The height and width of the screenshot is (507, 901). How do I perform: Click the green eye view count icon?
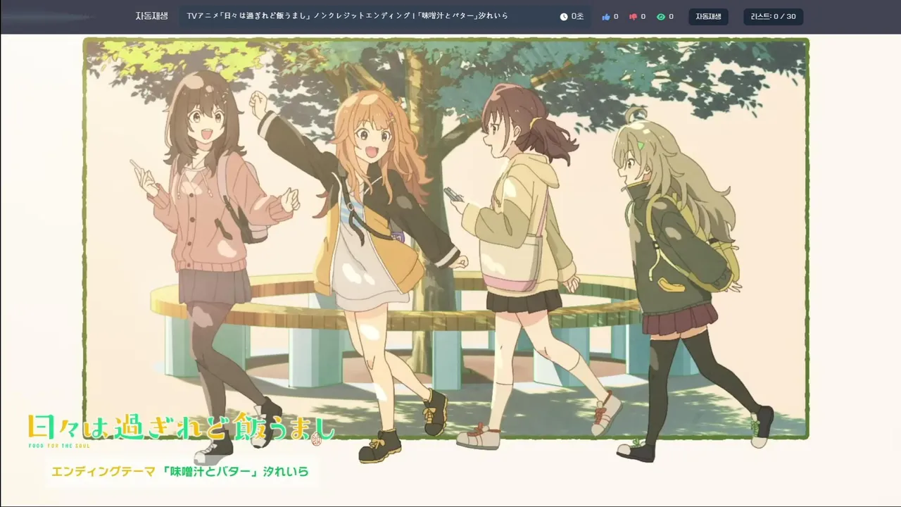661,17
